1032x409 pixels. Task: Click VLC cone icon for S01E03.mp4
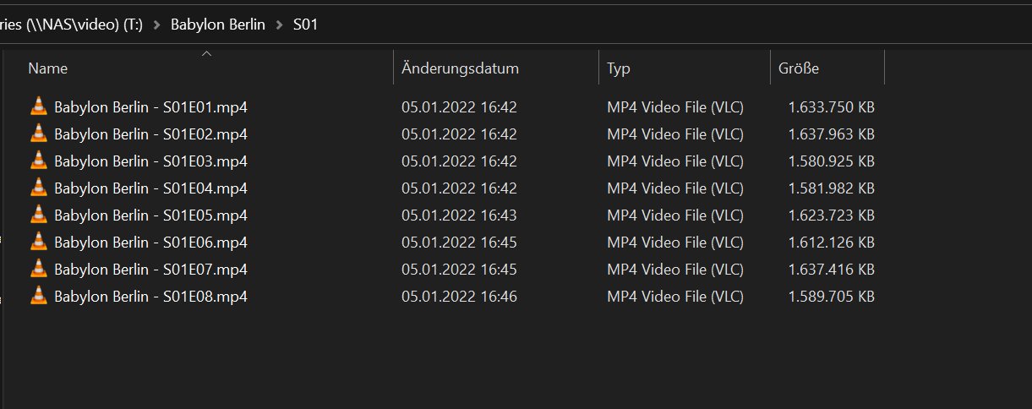[x=39, y=161]
